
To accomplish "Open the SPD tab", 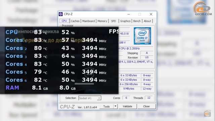I will [x=114, y=21].
